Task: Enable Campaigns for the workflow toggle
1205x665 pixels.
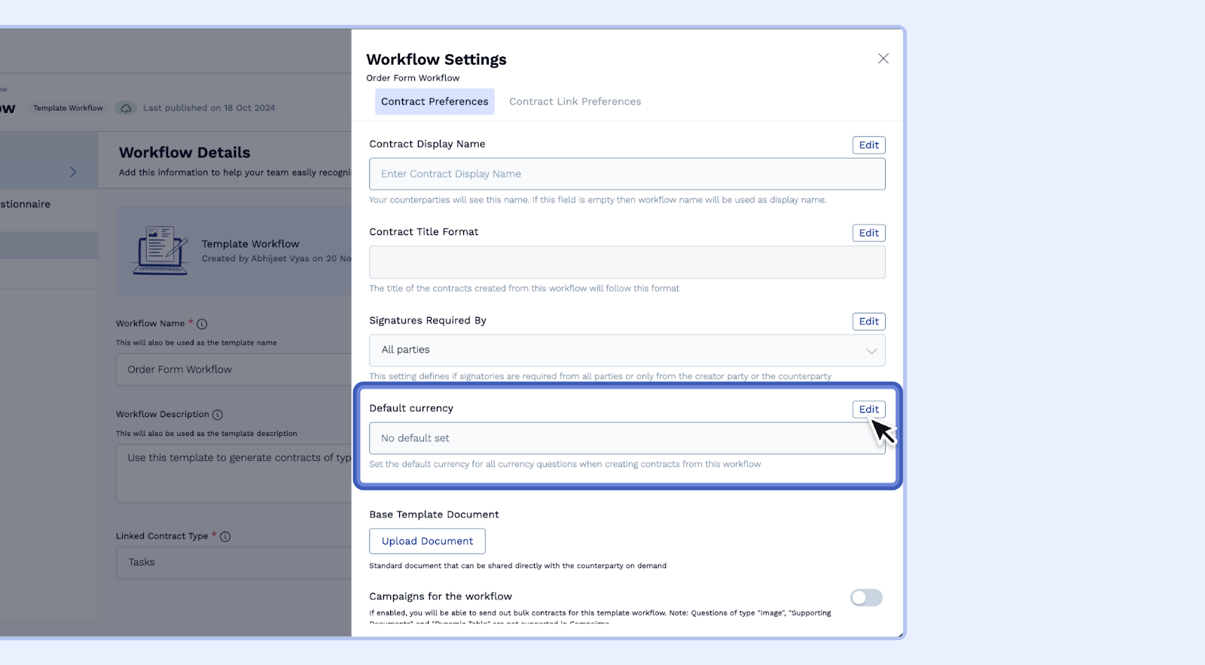Action: click(x=866, y=598)
